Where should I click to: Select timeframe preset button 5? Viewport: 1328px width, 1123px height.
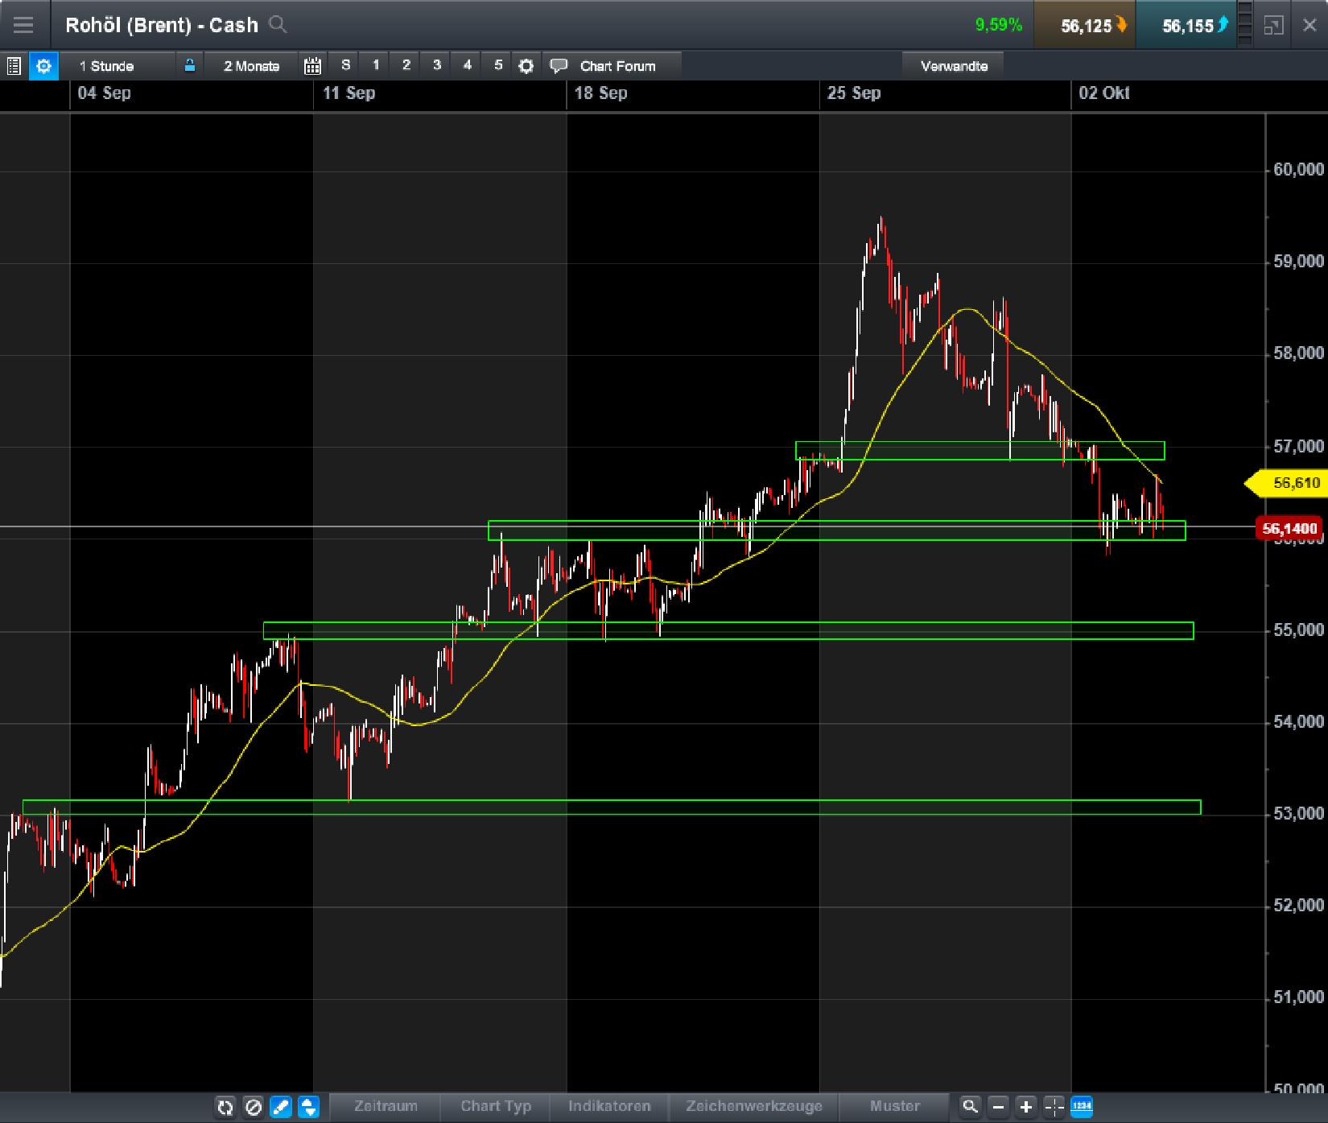pyautogui.click(x=497, y=66)
